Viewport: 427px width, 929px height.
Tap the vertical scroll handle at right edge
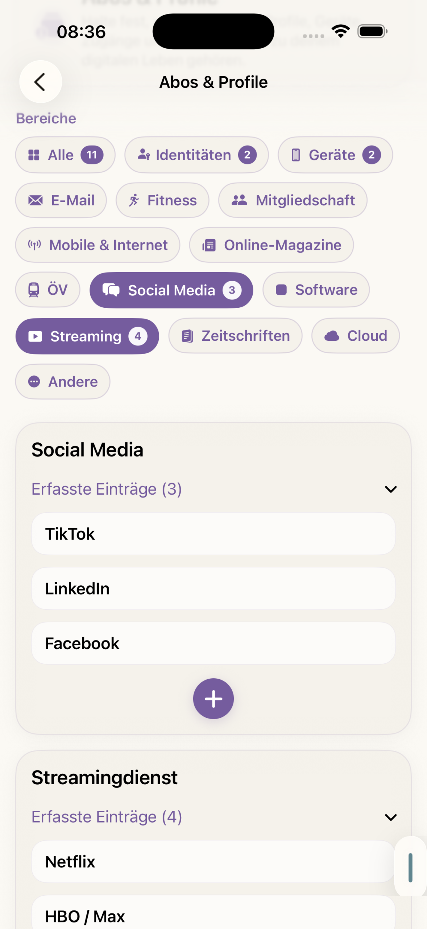(410, 868)
